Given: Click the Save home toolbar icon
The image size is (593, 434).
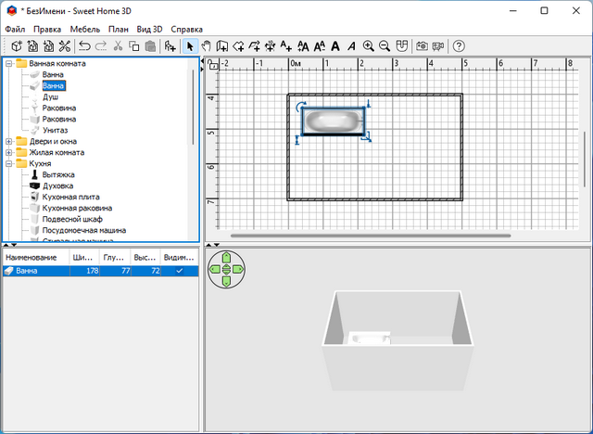Looking at the screenshot, I should coord(46,45).
